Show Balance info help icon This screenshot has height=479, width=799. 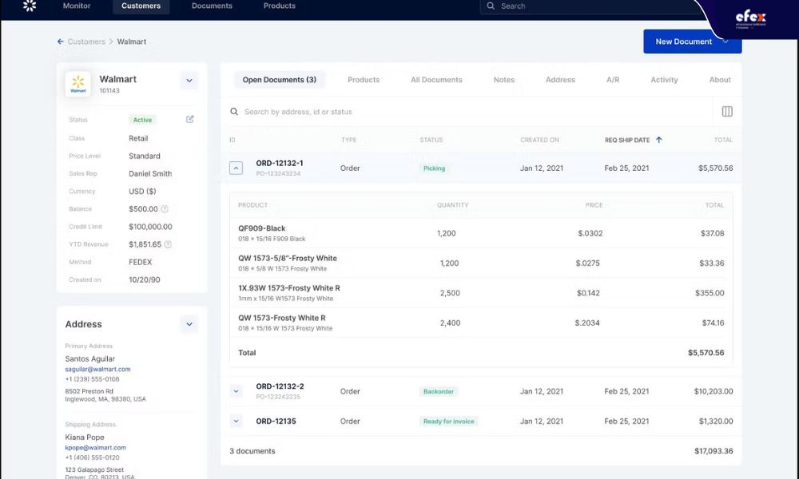click(x=165, y=208)
